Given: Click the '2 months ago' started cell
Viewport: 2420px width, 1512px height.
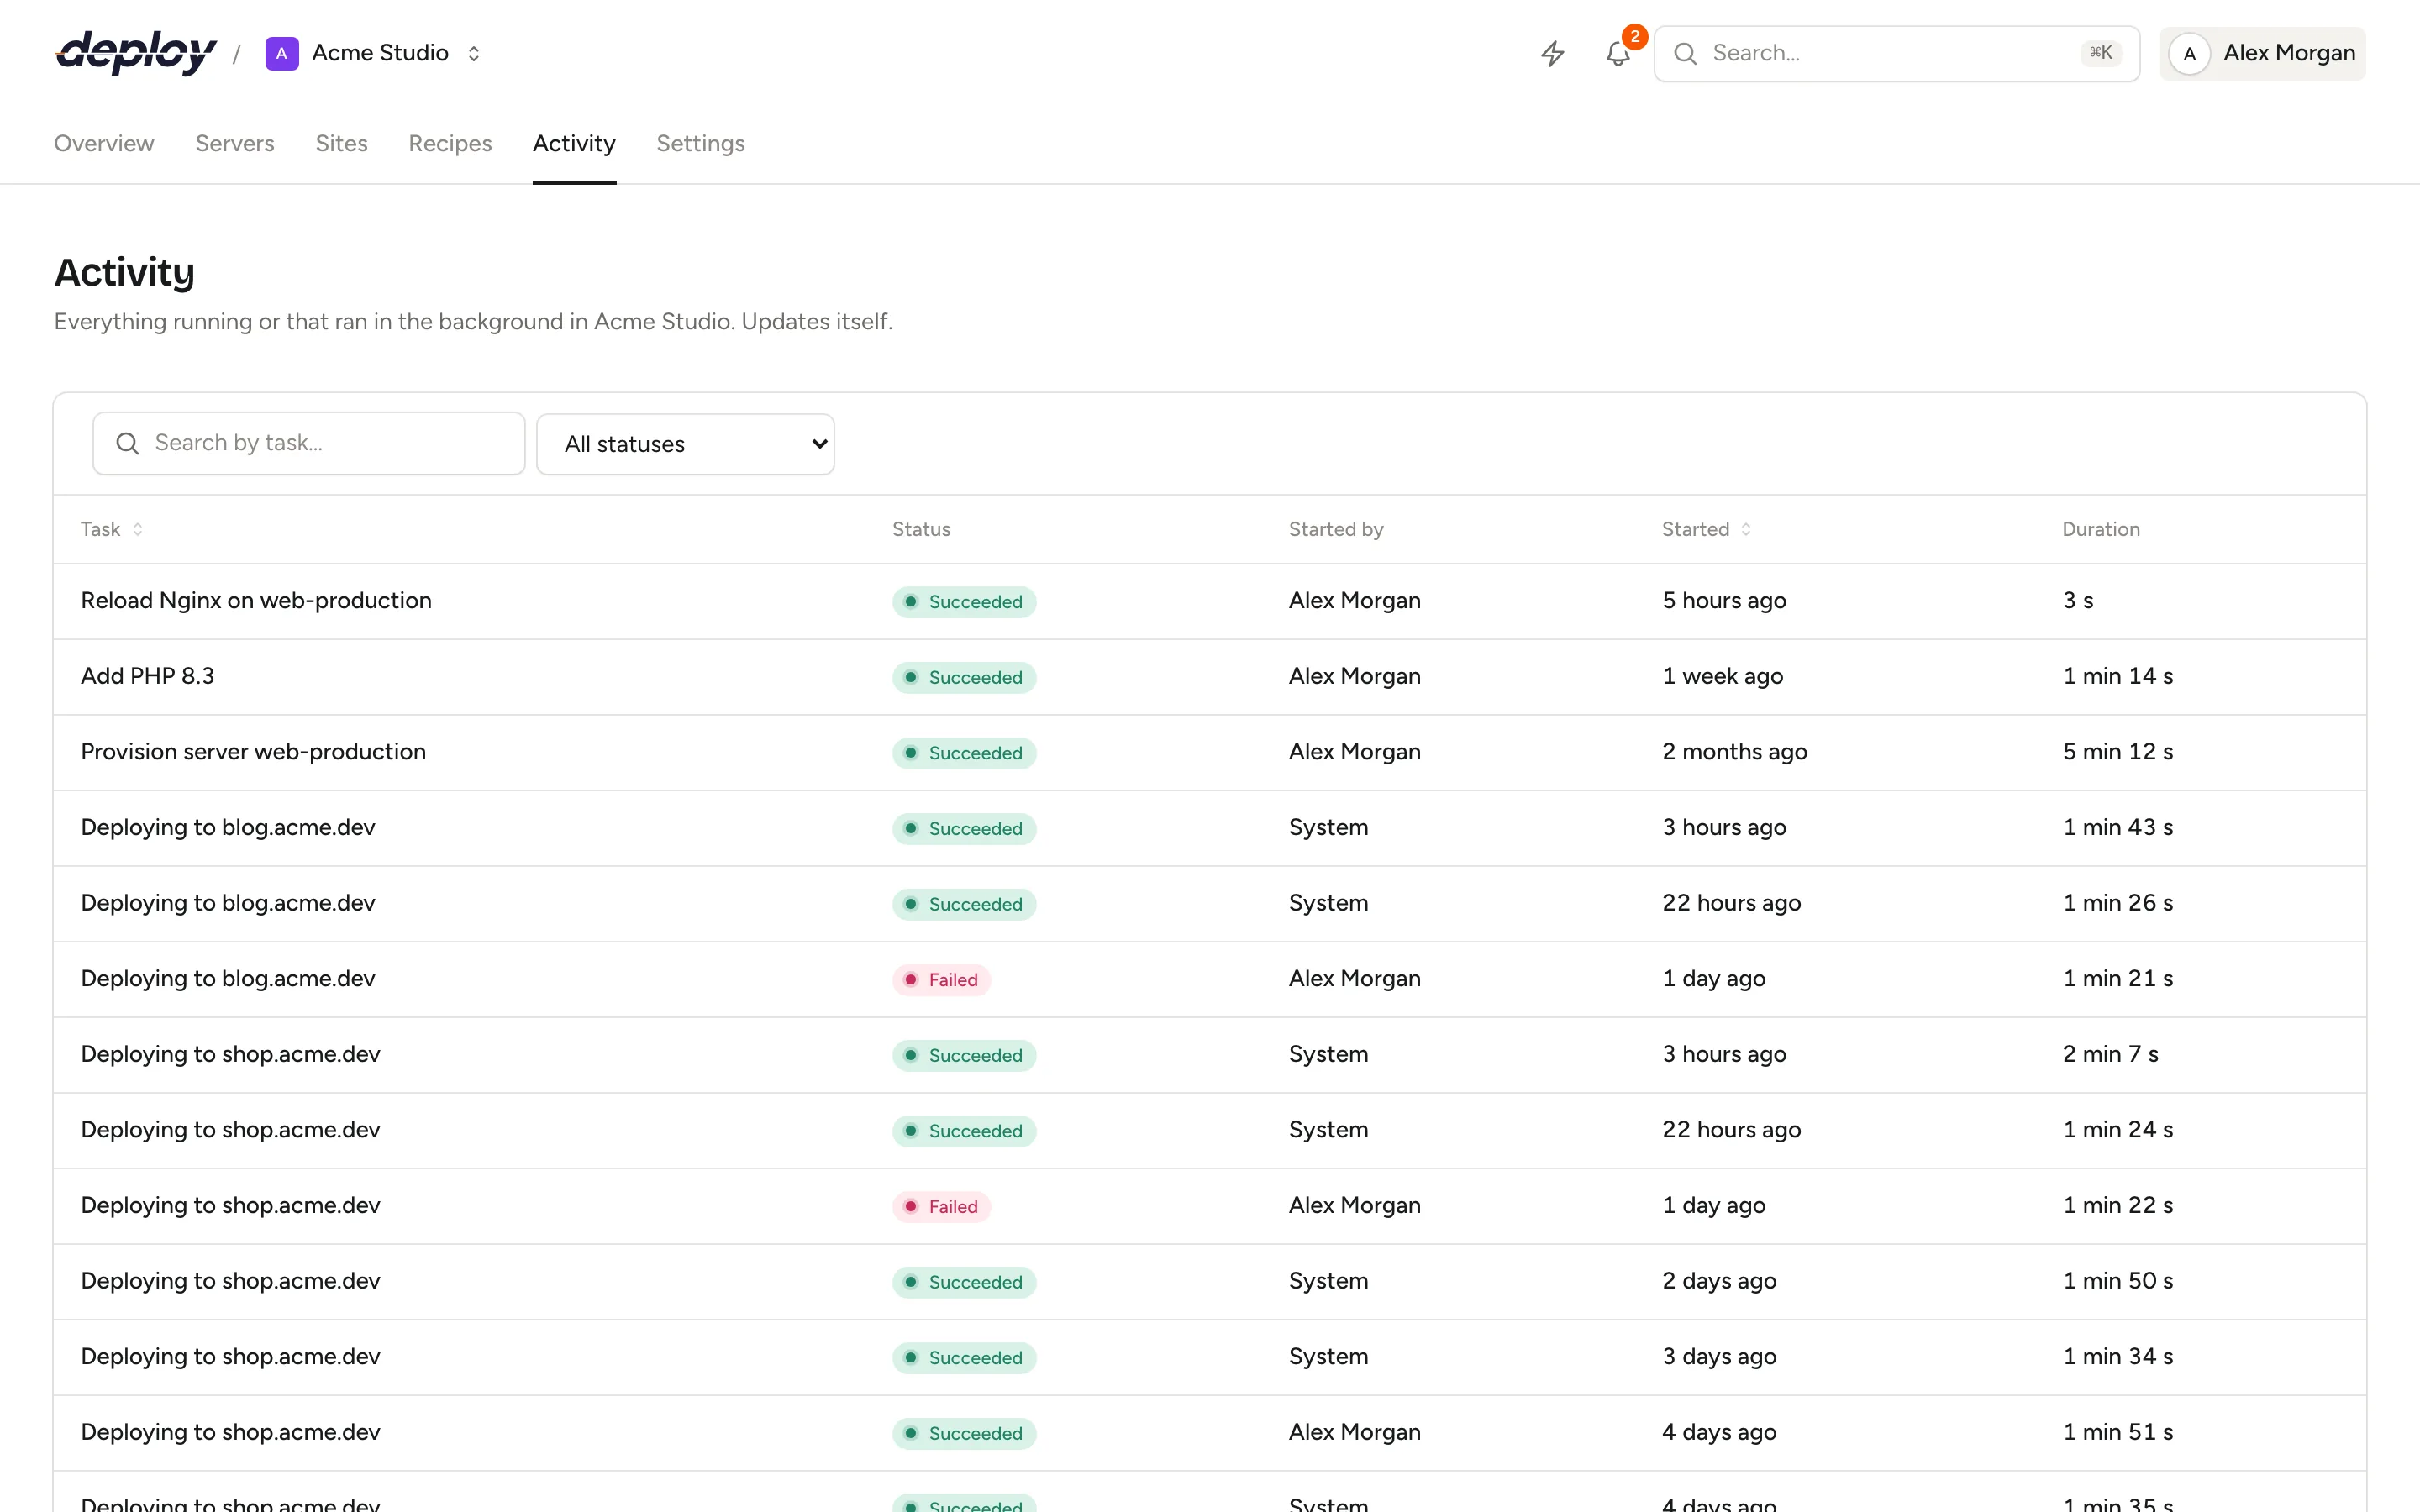Looking at the screenshot, I should [1735, 752].
